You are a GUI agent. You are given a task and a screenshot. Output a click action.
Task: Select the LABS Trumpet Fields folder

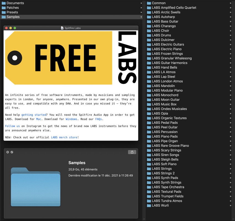189,196
